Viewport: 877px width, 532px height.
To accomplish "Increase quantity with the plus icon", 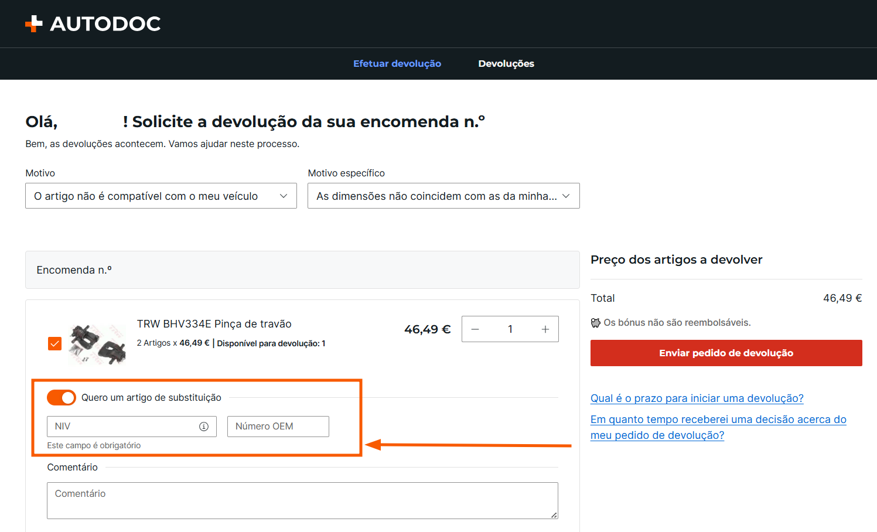I will (x=545, y=329).
